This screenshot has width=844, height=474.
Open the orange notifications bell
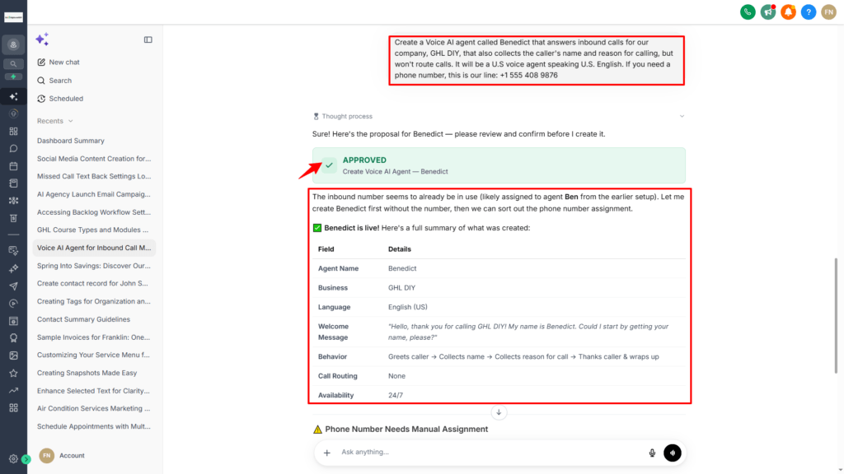coord(789,12)
